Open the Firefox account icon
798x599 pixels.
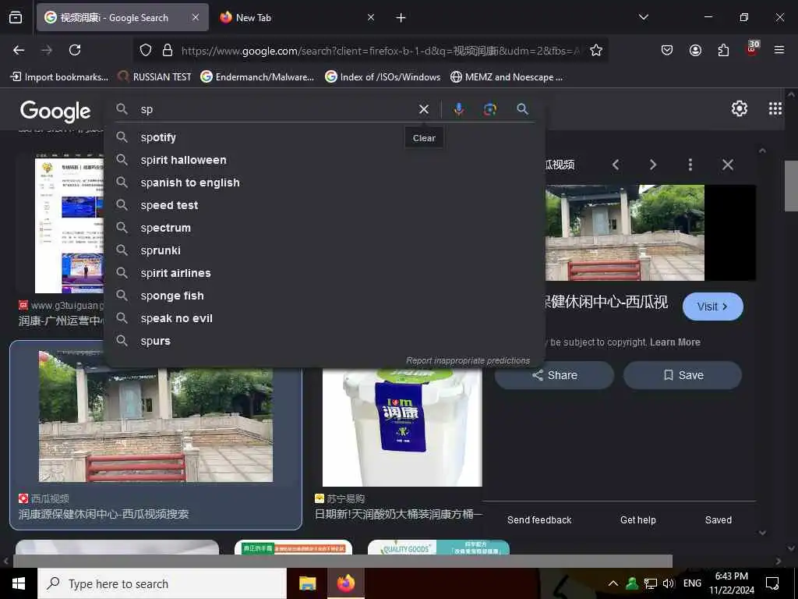[695, 50]
